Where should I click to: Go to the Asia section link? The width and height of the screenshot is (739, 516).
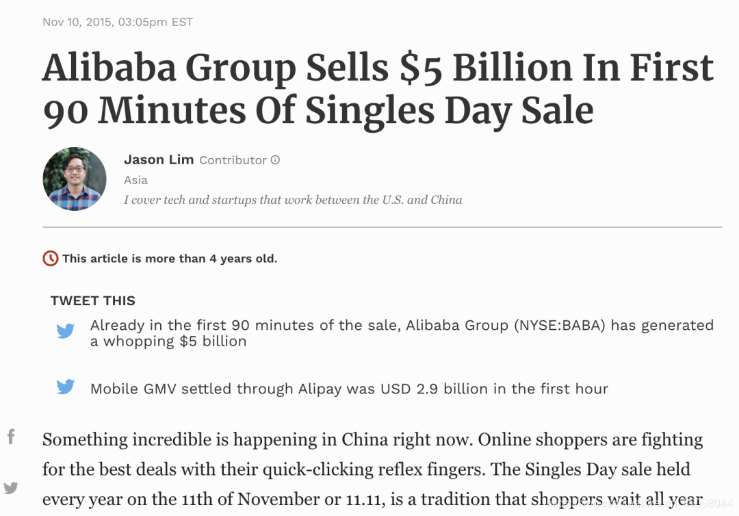pyautogui.click(x=135, y=180)
